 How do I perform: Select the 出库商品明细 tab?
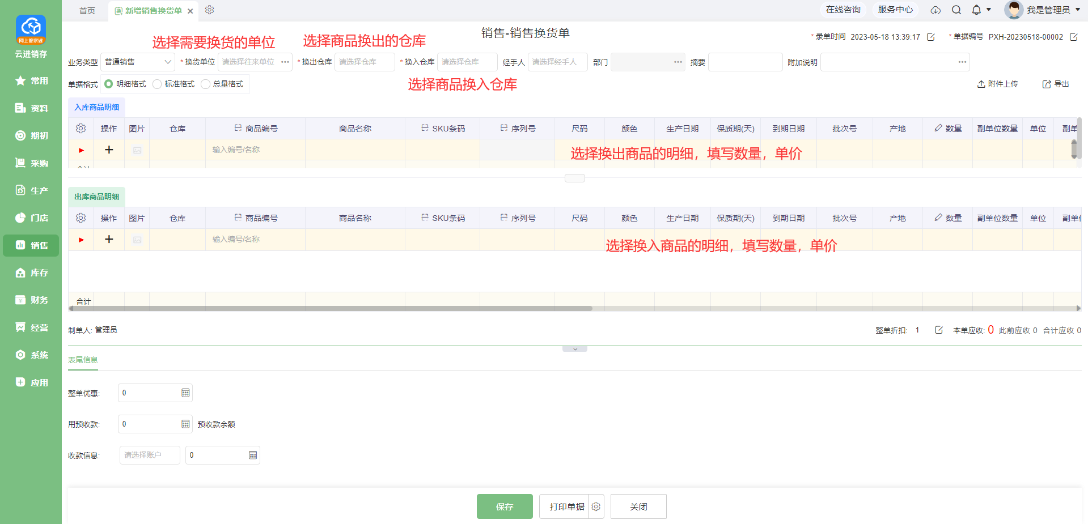[97, 197]
